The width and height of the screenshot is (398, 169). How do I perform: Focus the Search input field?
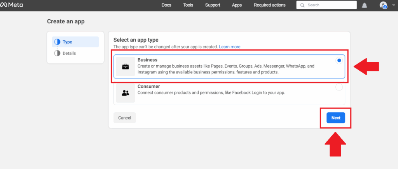[326, 5]
